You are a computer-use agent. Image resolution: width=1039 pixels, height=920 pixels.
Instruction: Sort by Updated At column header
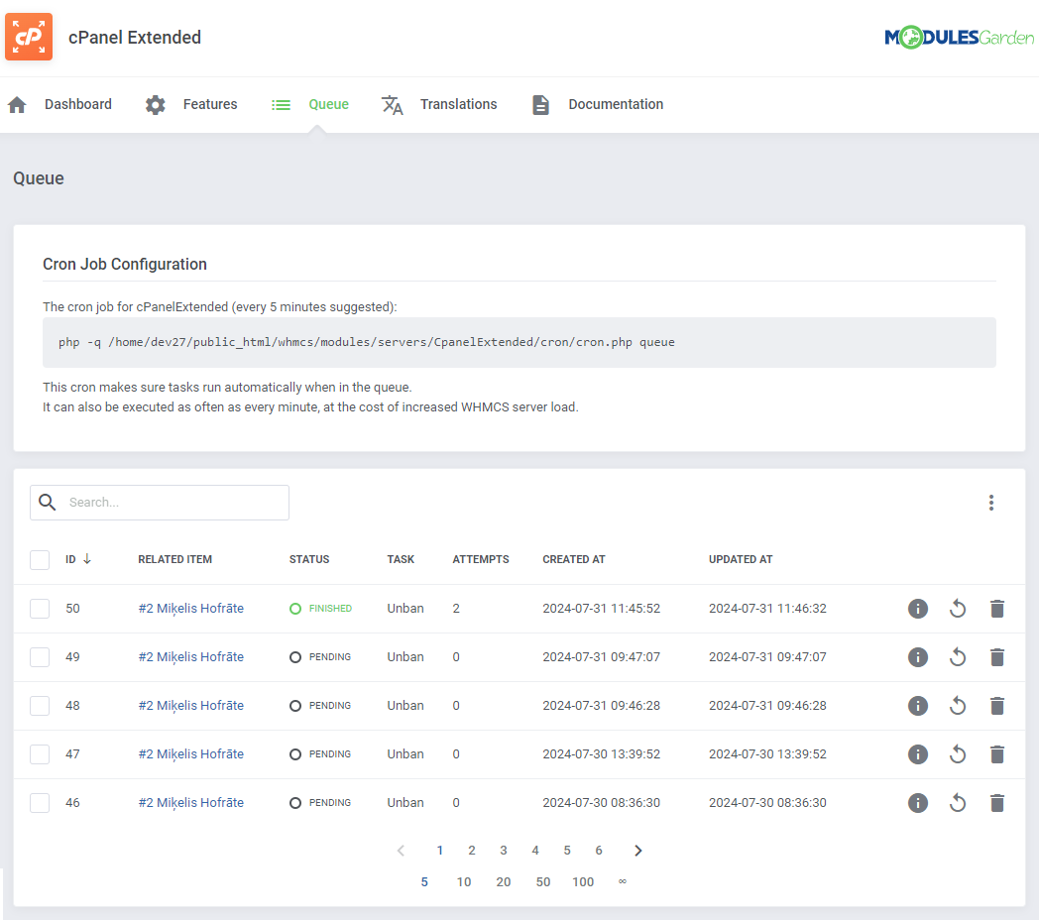click(741, 559)
